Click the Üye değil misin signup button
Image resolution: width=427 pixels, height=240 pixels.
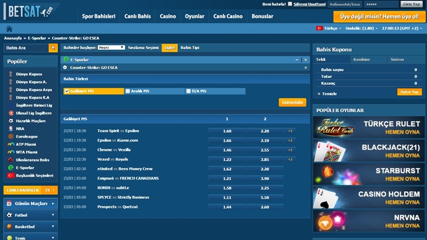pos(379,16)
